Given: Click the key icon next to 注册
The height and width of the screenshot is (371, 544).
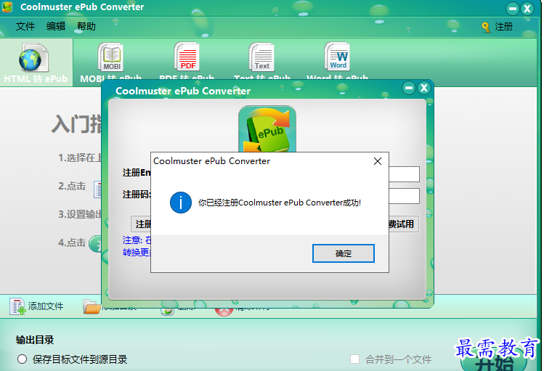Looking at the screenshot, I should (486, 27).
